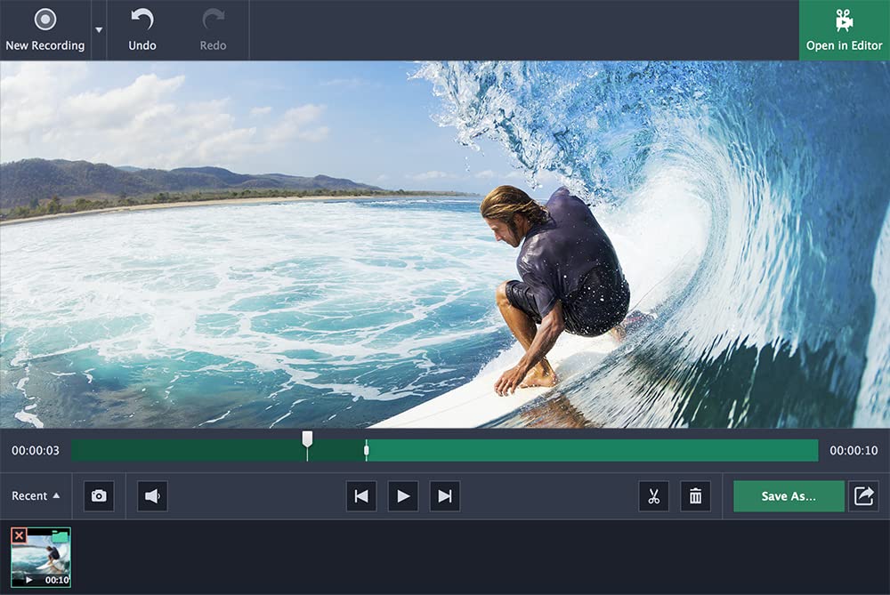Viewport: 890px width, 595px height.
Task: Click the current time 00:00:03 label
Action: click(36, 450)
